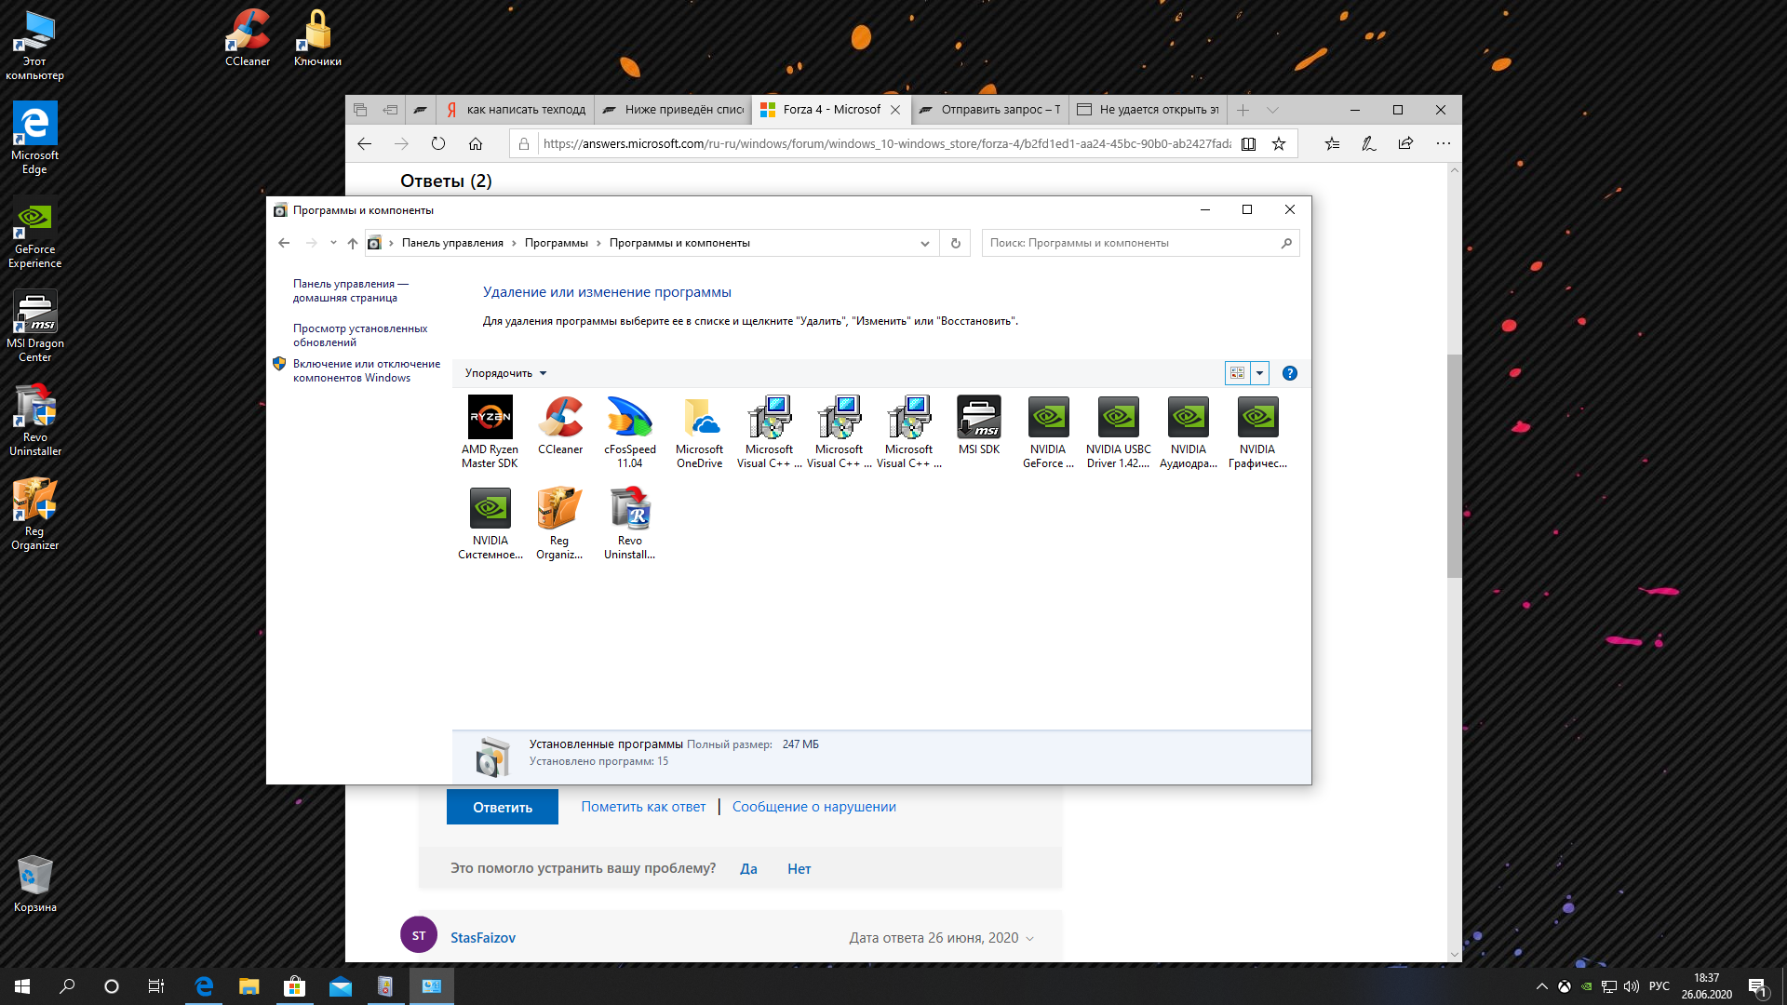The width and height of the screenshot is (1787, 1005).
Task: Select Microsoft OneDrive program
Action: pyautogui.click(x=700, y=432)
